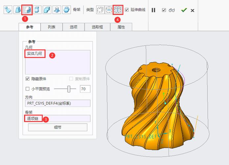Choose the rectangular marquee type icon
Image resolution: width=229 pixels, height=165 pixels.
(100, 10)
